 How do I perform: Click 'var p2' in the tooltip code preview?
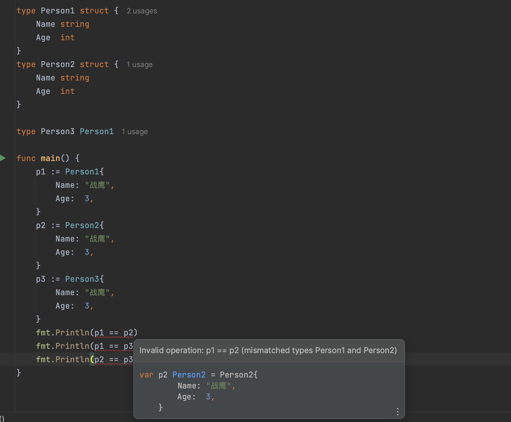pyautogui.click(x=153, y=375)
